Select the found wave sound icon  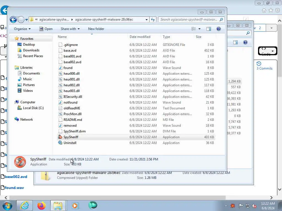point(60,68)
